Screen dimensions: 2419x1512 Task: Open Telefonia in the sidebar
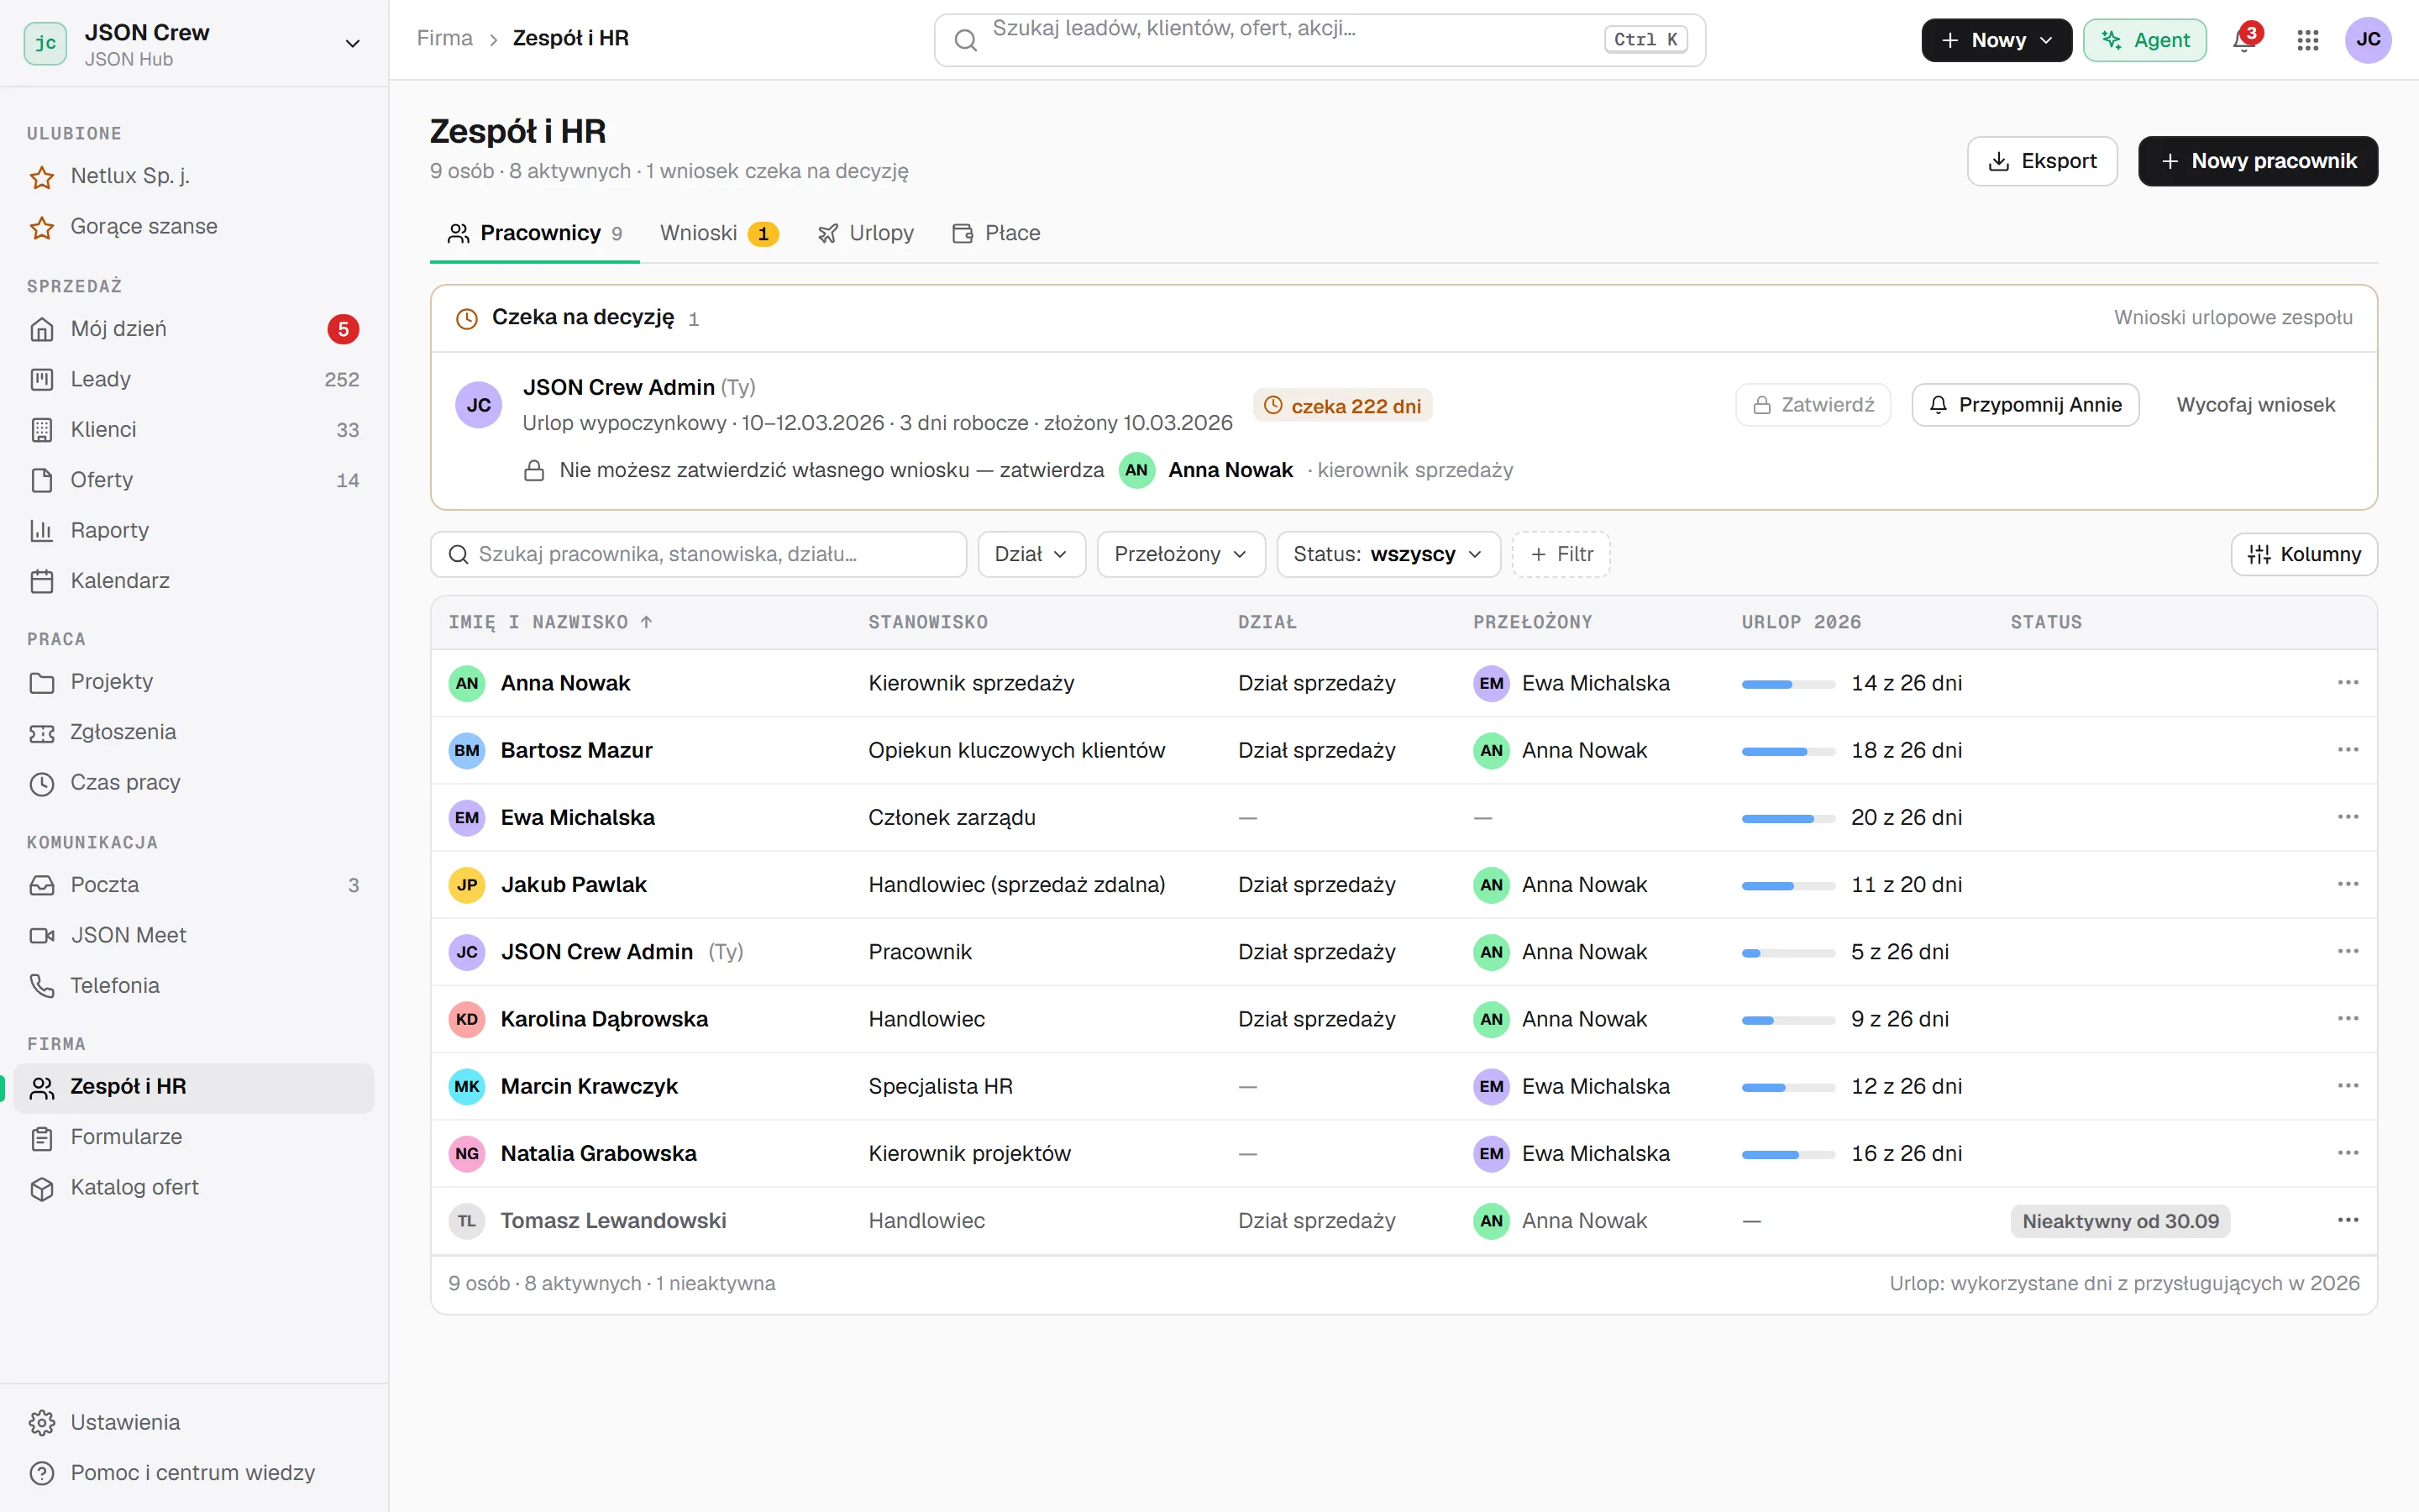pos(194,986)
